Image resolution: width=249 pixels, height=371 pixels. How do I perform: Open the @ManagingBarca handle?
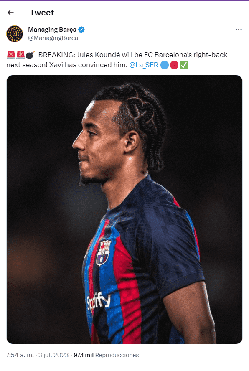click(x=53, y=38)
